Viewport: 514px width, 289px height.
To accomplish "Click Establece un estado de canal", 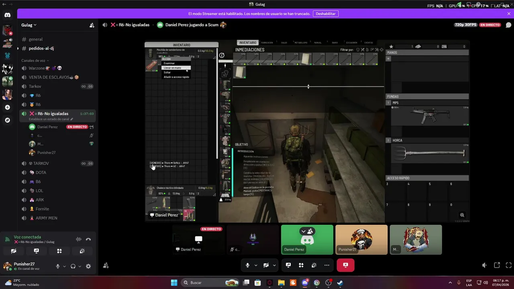I will (x=51, y=119).
